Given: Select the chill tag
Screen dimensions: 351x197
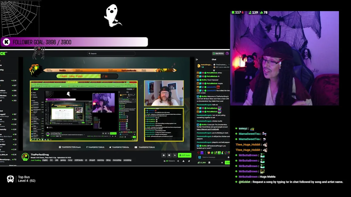Looking at the screenshot, I should tap(56, 160).
